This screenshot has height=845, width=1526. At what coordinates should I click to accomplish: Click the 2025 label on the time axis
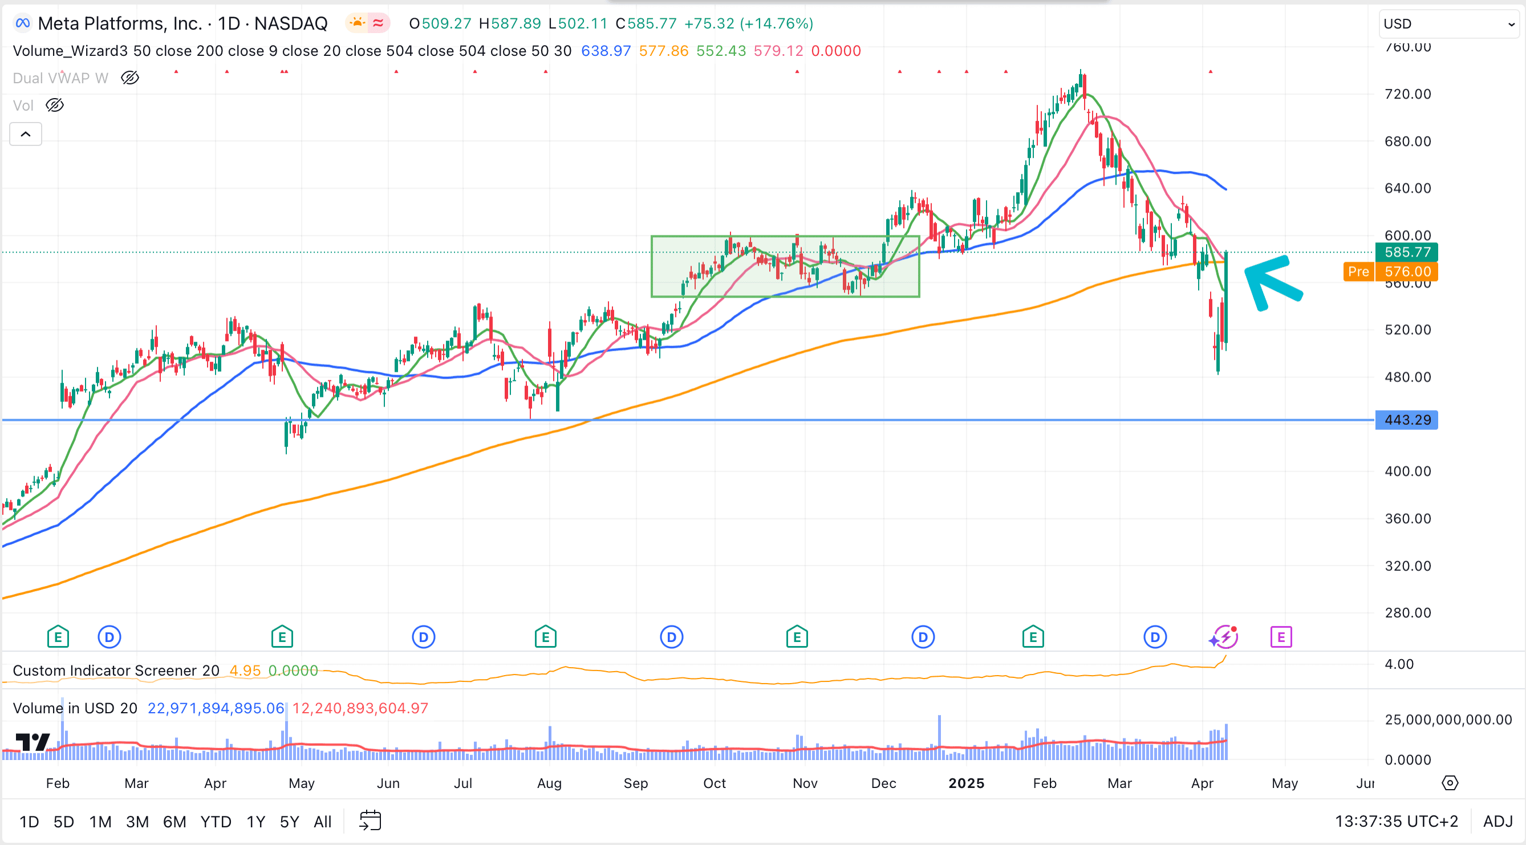[x=966, y=783]
